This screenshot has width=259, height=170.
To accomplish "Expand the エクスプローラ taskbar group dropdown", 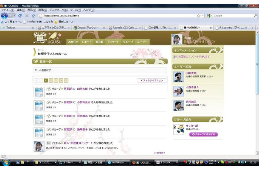I will pyautogui.click(x=55, y=162).
